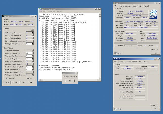This screenshot has width=163, height=114.
Task: Open the Performance Level dropdown
Action: [33, 56]
